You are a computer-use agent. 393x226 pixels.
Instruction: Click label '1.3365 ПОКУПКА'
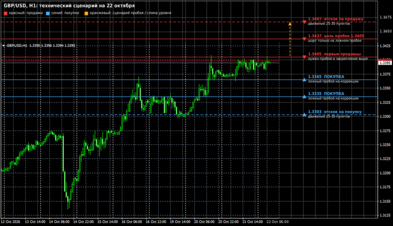point(326,77)
